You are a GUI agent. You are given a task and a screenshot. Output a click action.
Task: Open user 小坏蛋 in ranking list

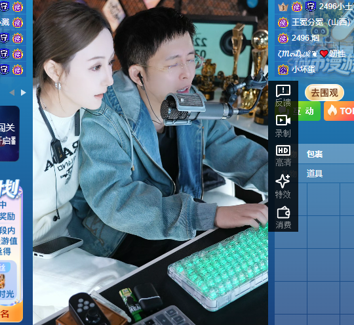coord(304,69)
